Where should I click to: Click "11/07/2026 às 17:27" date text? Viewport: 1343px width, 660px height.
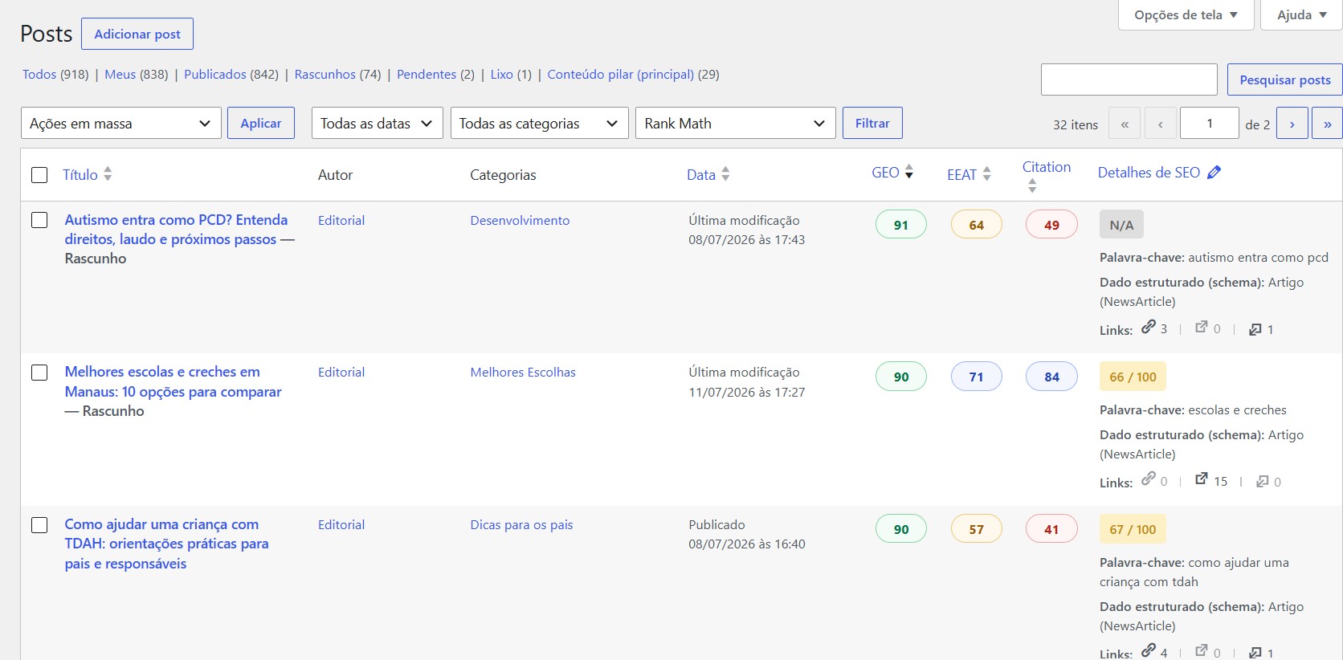click(x=746, y=392)
